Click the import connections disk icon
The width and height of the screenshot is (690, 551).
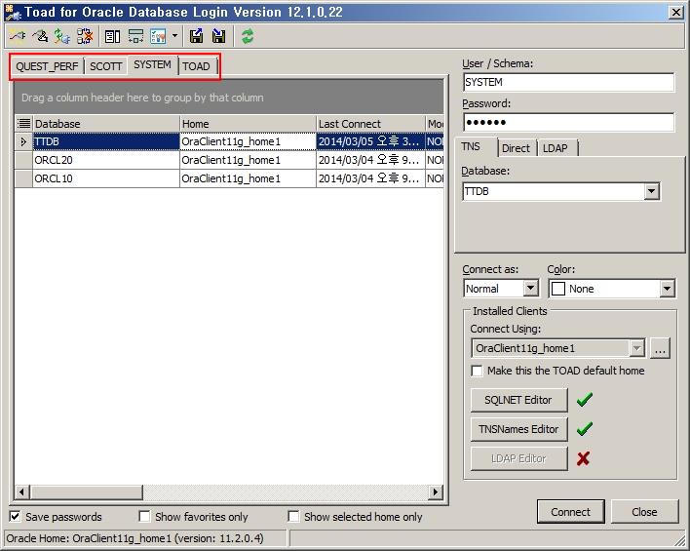pos(218,36)
